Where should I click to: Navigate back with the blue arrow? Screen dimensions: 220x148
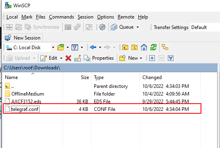tap(93, 47)
